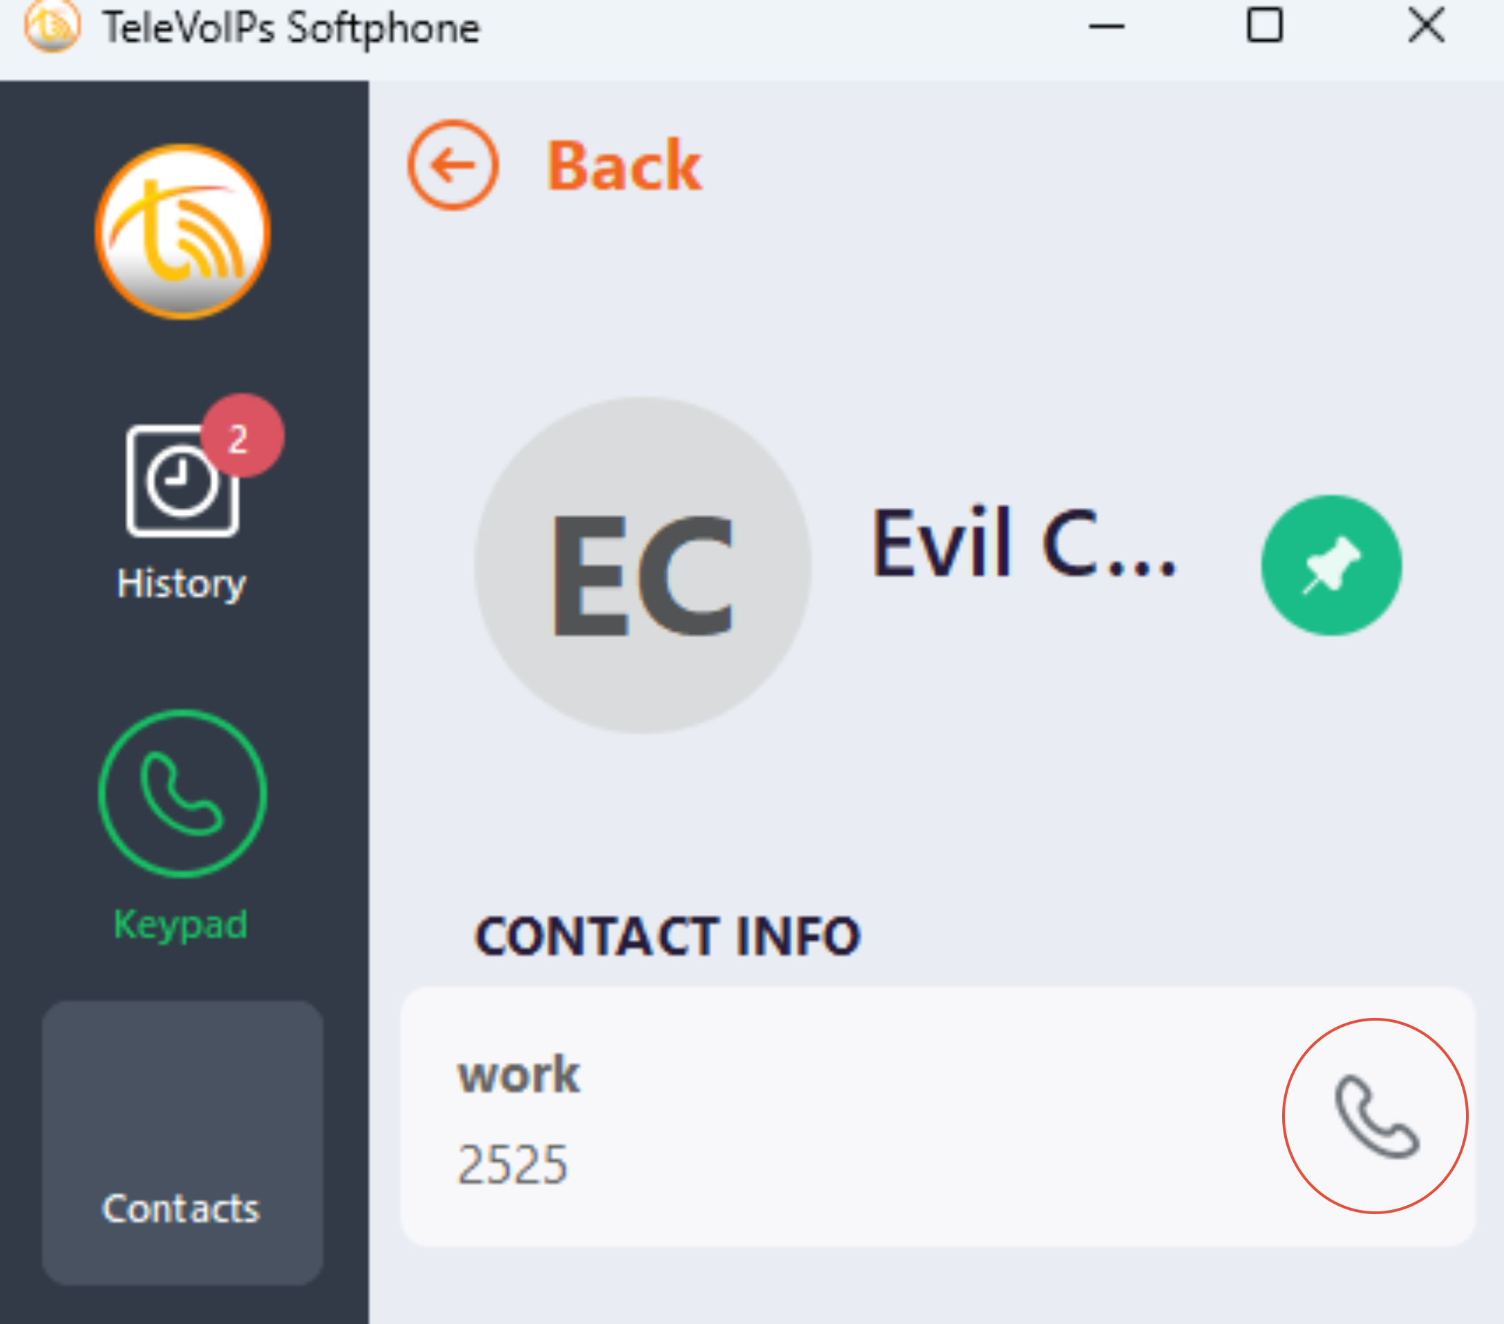The height and width of the screenshot is (1324, 1504).
Task: Minimize the TeleVoIPs Softphone window
Action: click(1107, 26)
